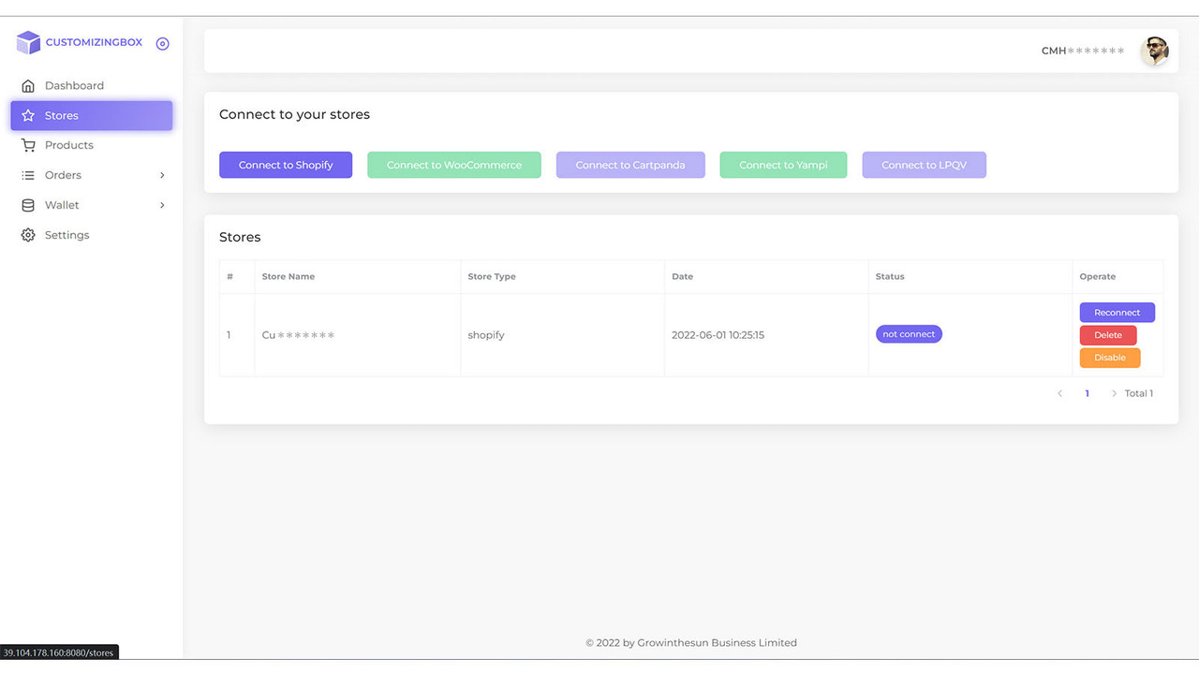The image size is (1199, 674).
Task: Click the CUSTOMIZINGBOX cube logo
Action: tap(27, 42)
